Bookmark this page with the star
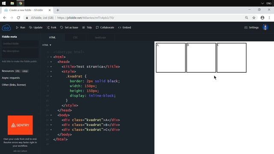This screenshot has width=274, height=154. point(254,18)
